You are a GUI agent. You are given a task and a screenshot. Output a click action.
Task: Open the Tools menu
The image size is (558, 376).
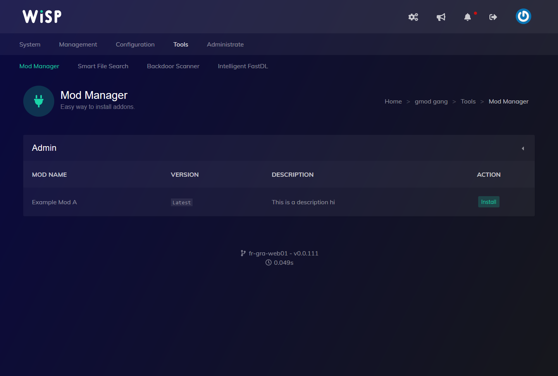[x=181, y=44]
